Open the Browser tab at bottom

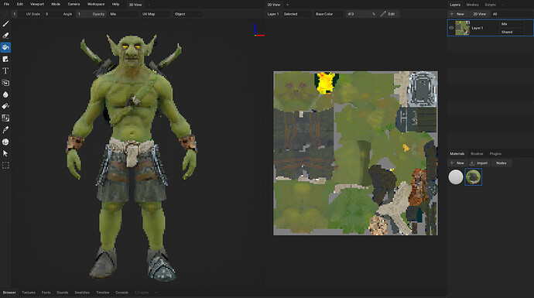point(9,293)
